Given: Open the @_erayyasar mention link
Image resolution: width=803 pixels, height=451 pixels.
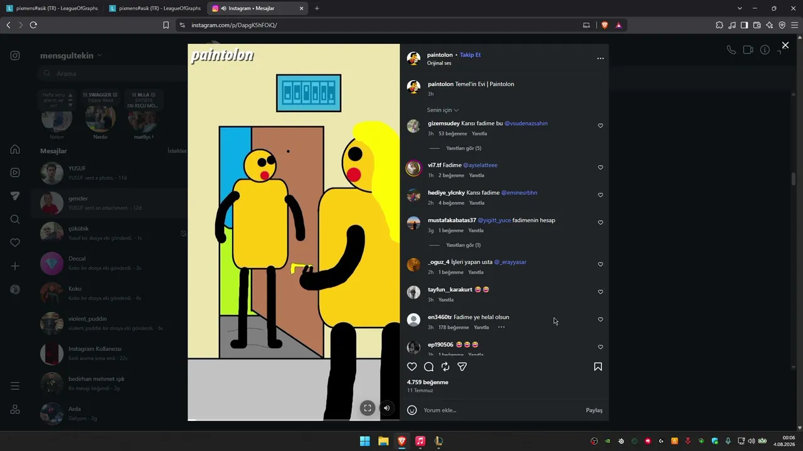Looking at the screenshot, I should [510, 262].
